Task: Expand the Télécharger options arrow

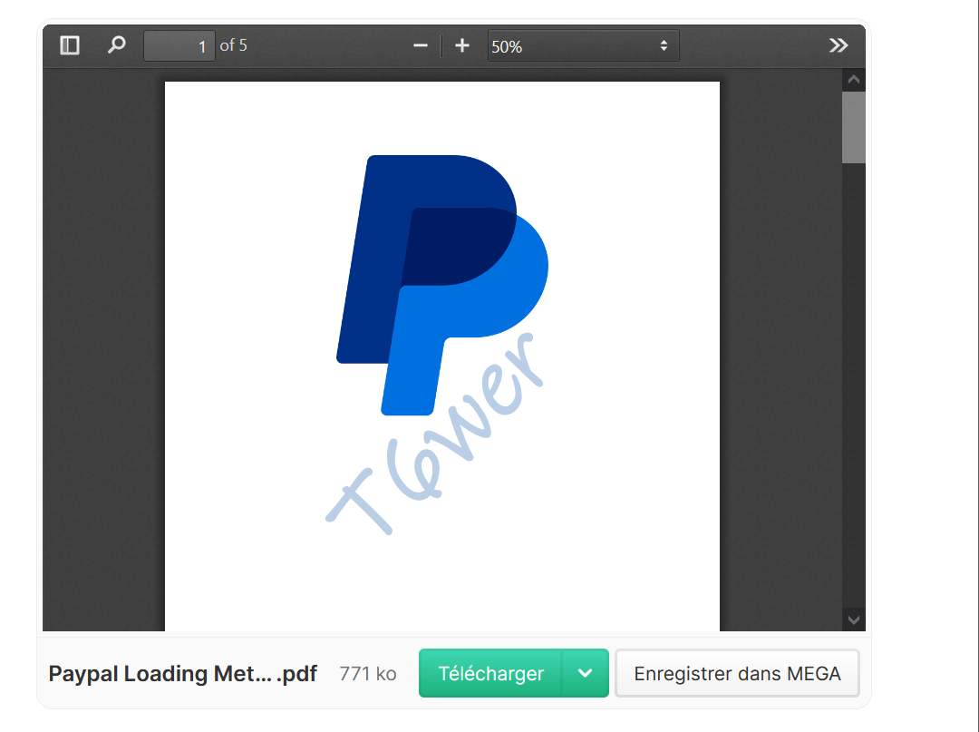Action: pos(585,673)
